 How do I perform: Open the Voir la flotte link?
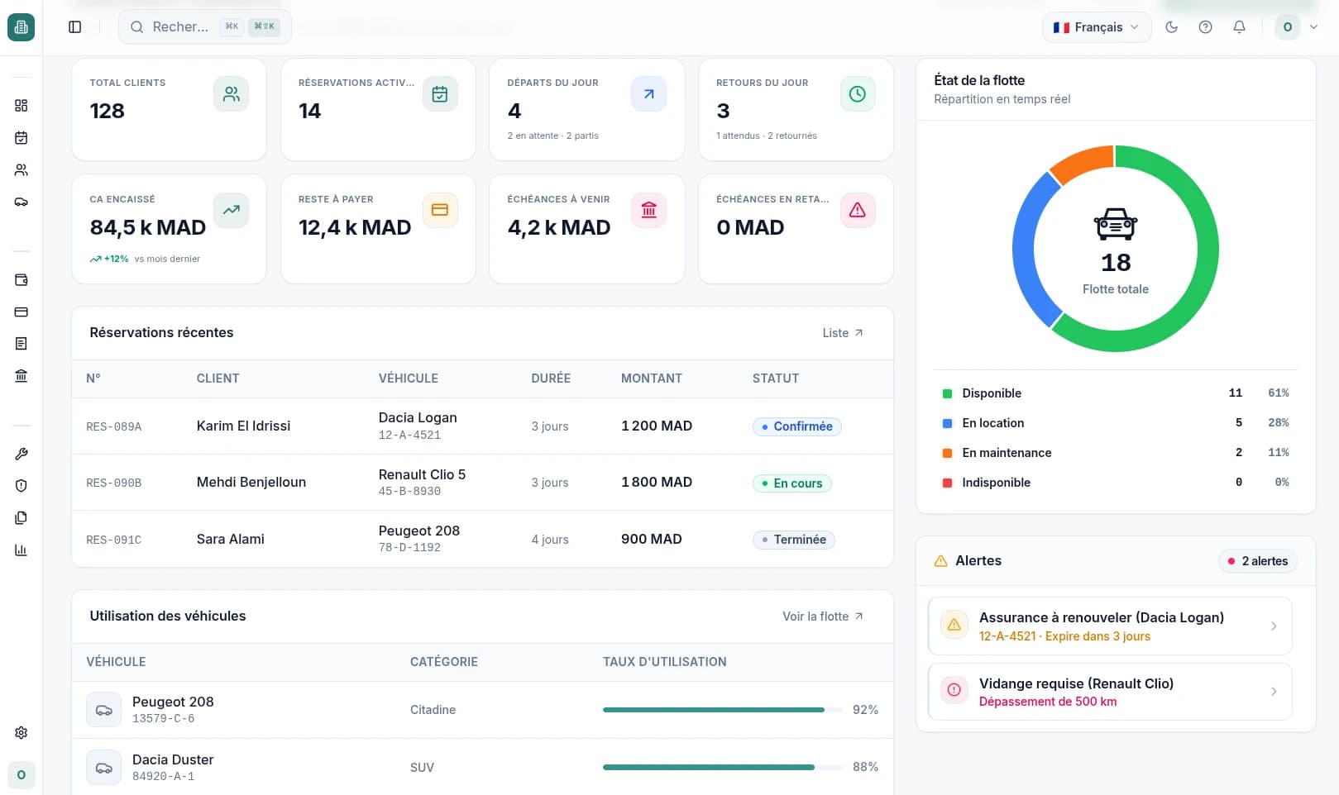(823, 616)
